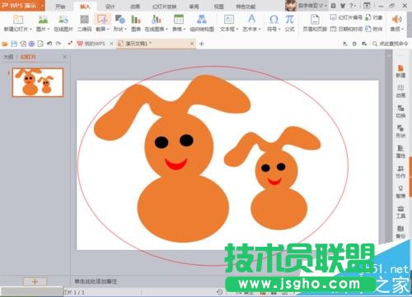
Task: Insert a Formula (公式) pi icon
Action: click(x=289, y=22)
